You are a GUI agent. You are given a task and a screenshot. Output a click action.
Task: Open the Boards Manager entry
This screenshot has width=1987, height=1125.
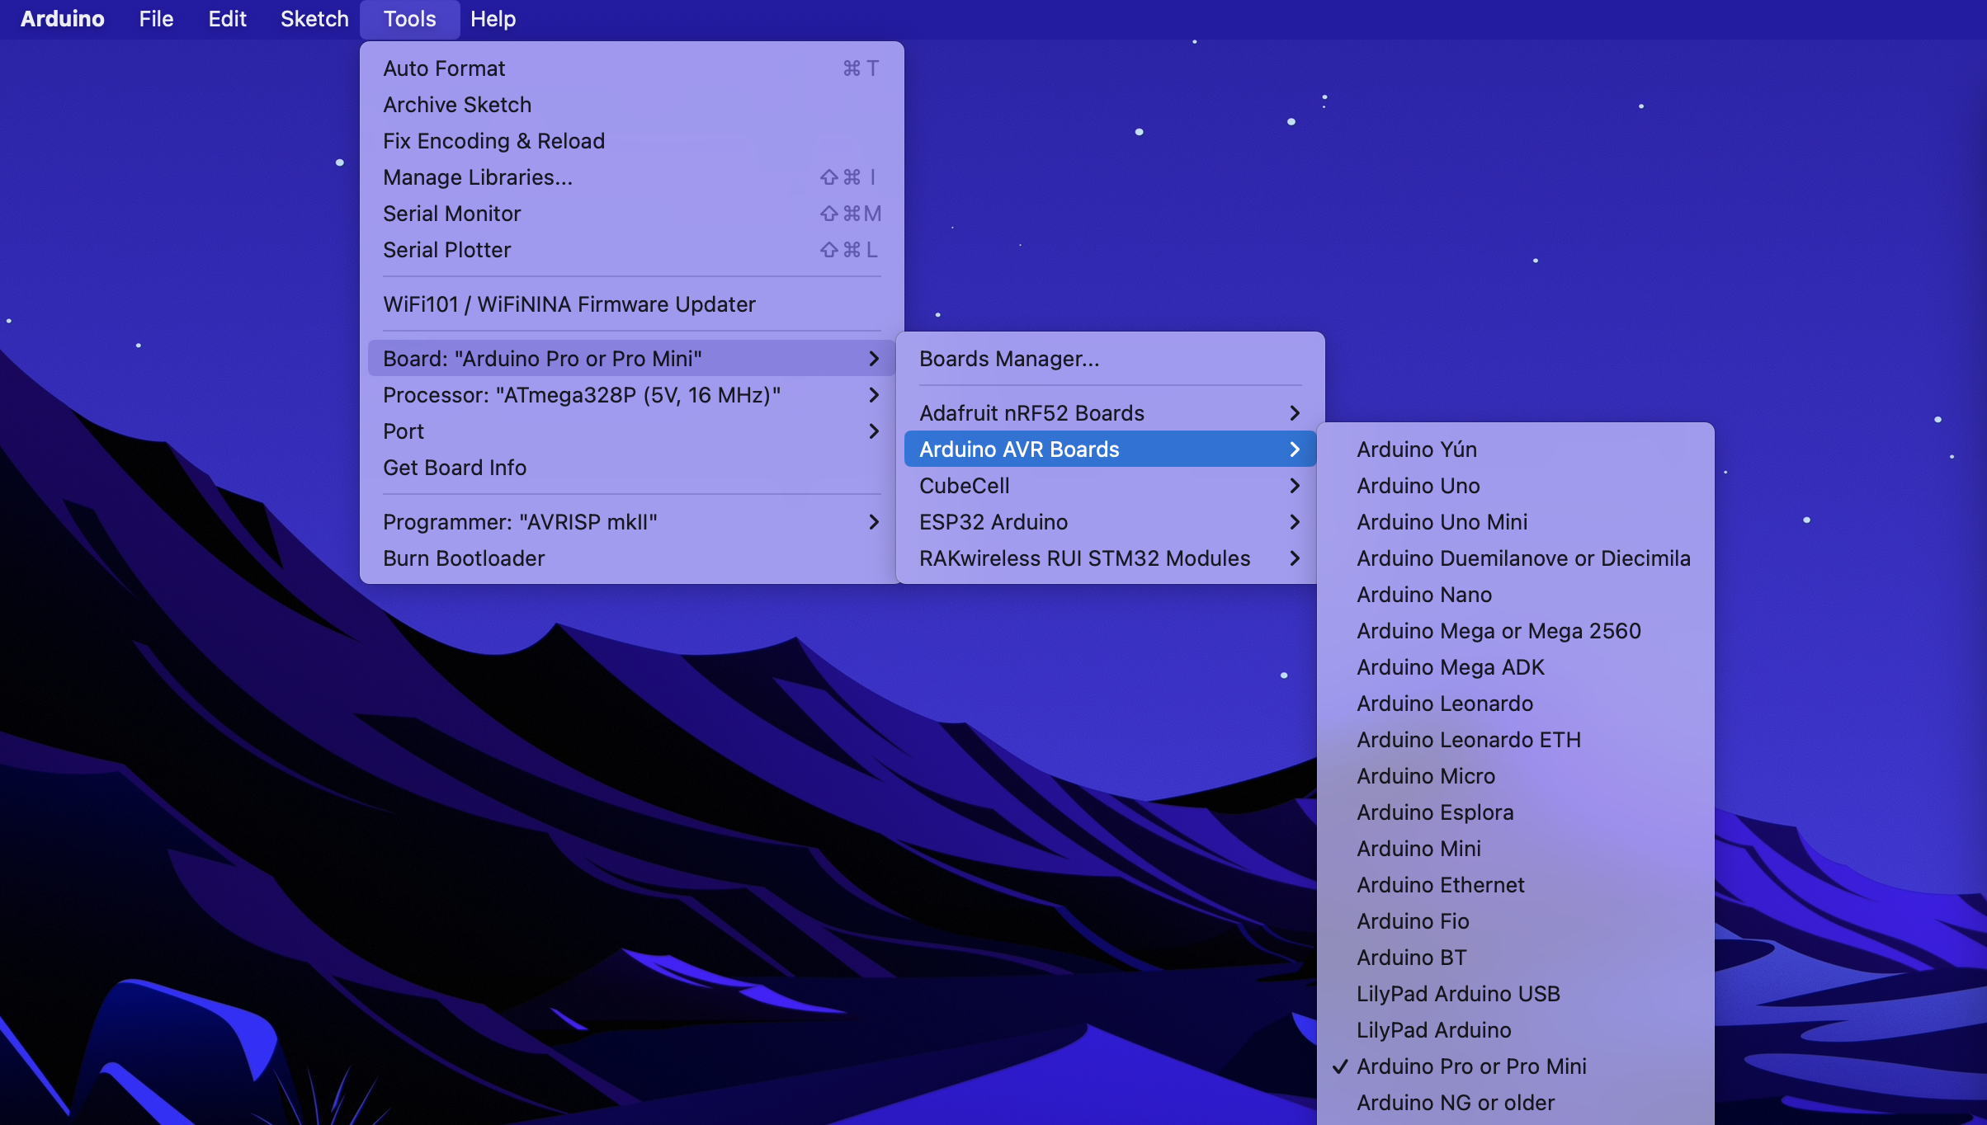click(1008, 359)
